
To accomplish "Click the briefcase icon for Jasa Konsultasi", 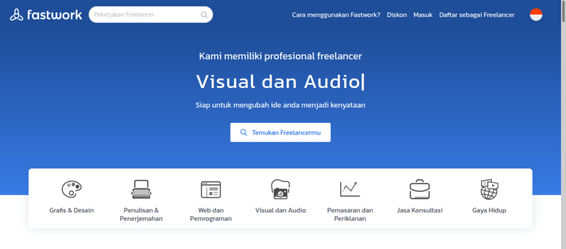I will [x=420, y=189].
